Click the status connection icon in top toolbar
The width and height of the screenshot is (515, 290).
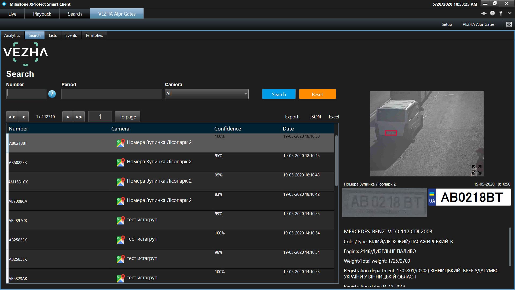tap(484, 13)
